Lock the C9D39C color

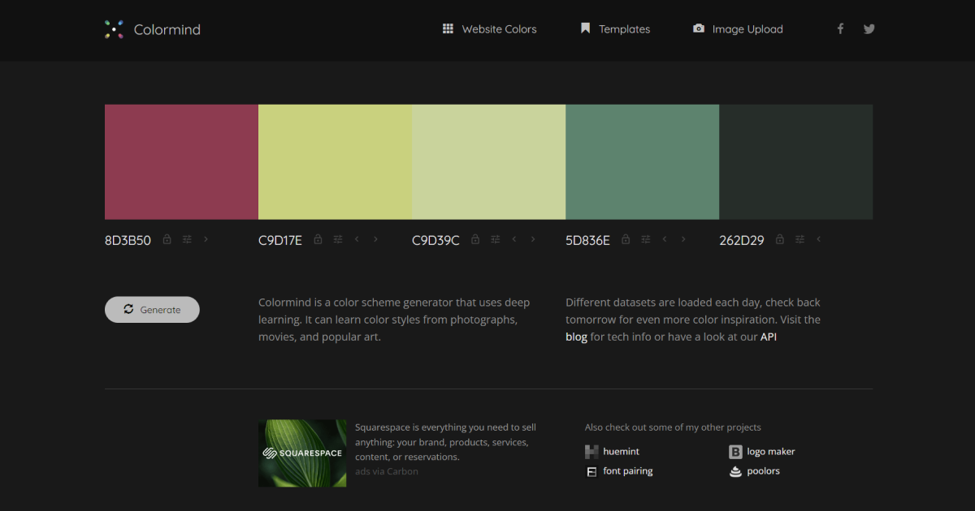[x=474, y=239]
